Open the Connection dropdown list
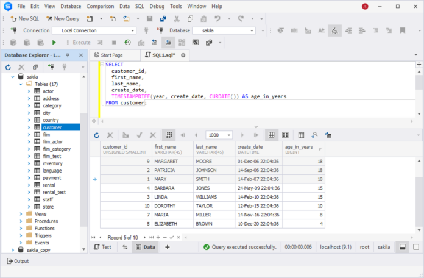424x278 pixels. click(x=133, y=30)
